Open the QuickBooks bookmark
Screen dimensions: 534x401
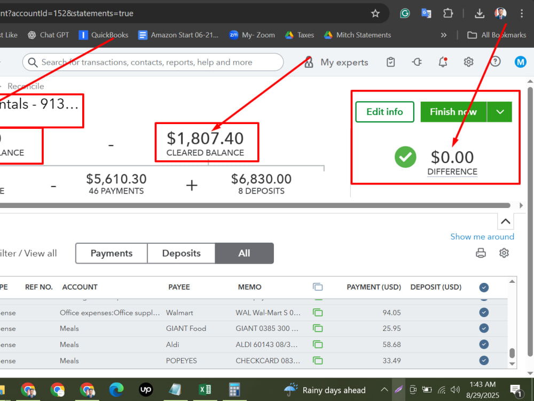click(104, 35)
